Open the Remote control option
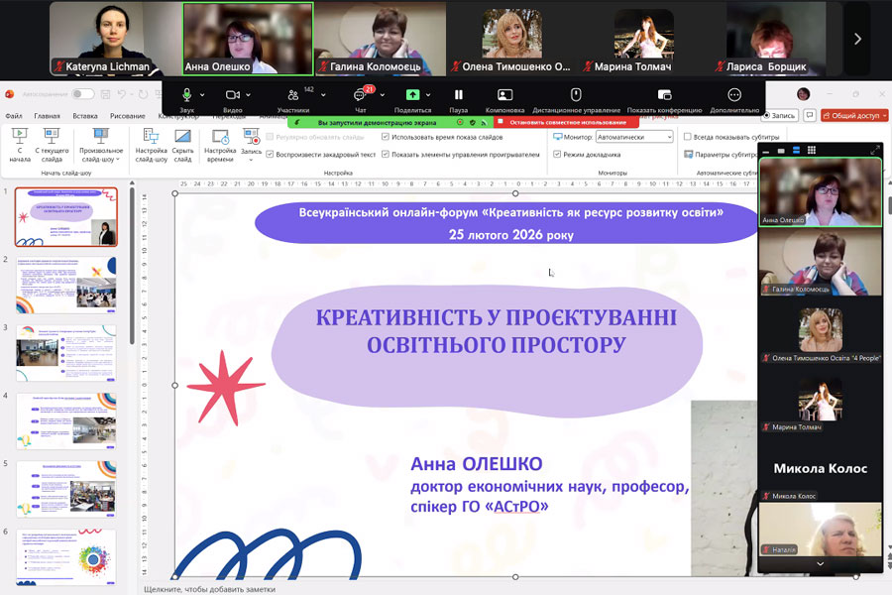The width and height of the screenshot is (892, 595). point(576,95)
